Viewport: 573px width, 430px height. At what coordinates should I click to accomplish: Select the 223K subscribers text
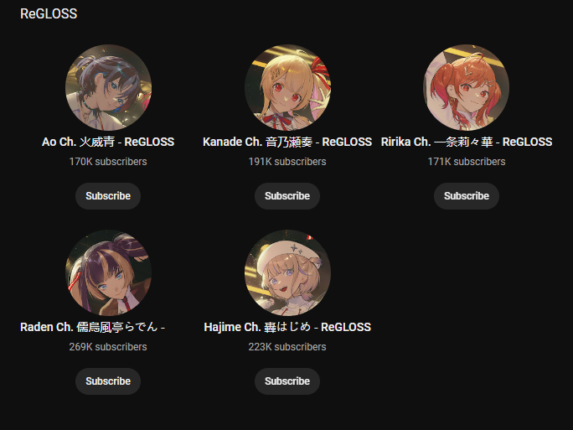[x=287, y=347]
